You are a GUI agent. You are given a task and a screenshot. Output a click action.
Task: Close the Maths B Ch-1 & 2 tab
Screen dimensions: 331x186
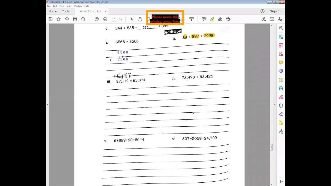coord(106,11)
